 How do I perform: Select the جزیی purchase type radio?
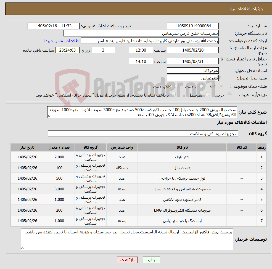(229, 94)
